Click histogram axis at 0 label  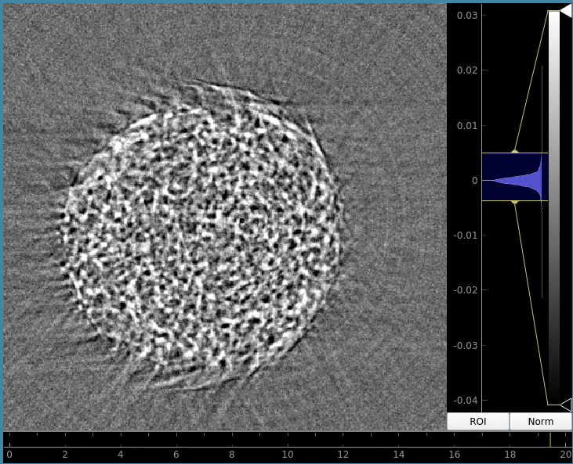click(473, 180)
